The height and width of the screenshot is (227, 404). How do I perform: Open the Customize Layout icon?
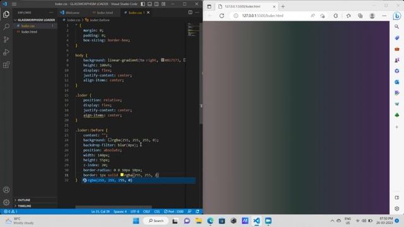coord(163,4)
